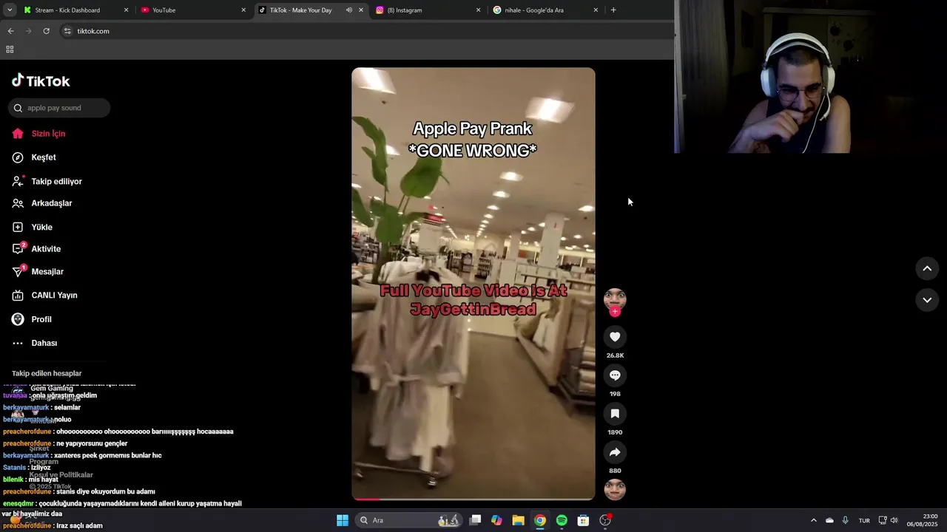Like the video with heart icon

tap(615, 337)
